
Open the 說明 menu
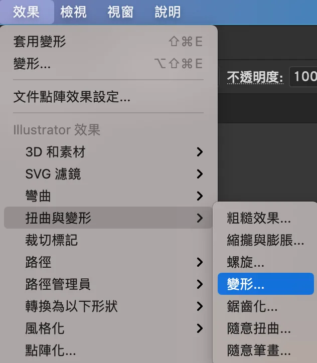click(x=168, y=12)
